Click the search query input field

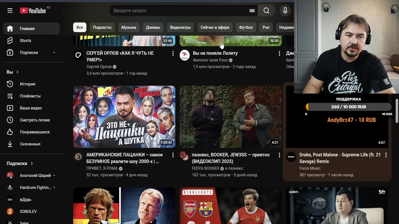[180, 11]
